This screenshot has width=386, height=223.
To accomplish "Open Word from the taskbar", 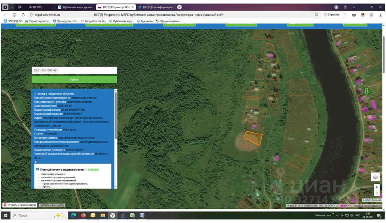I will 142,215.
